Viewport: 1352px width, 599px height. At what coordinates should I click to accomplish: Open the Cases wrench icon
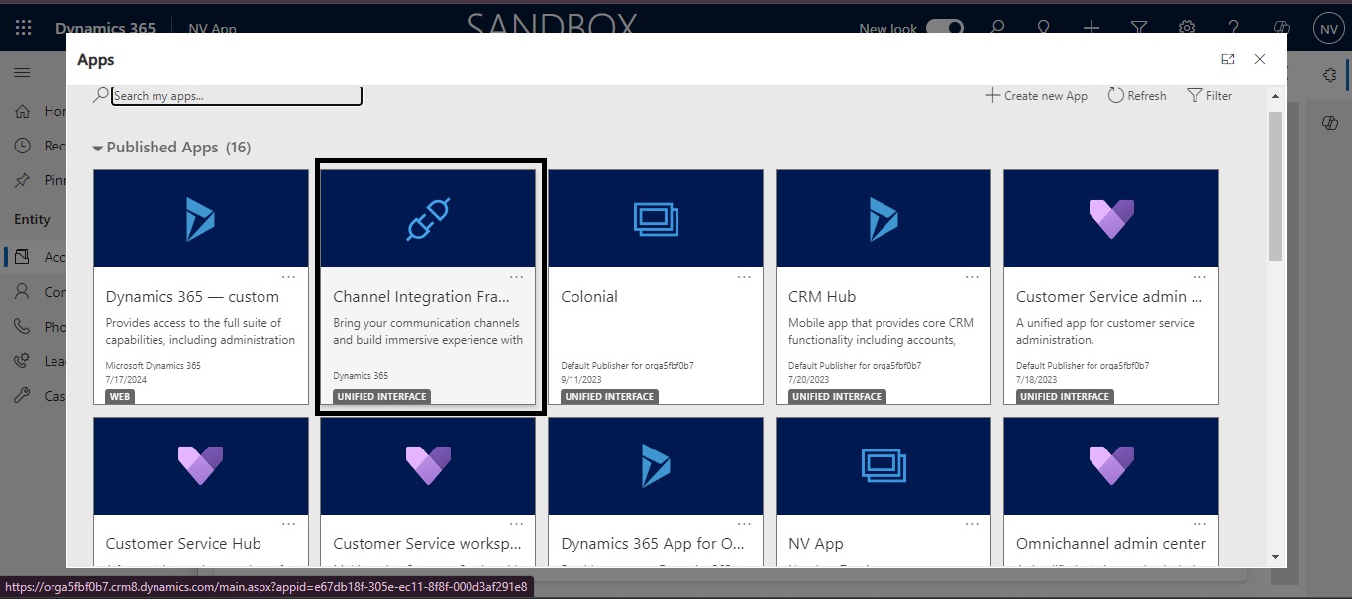click(x=22, y=395)
